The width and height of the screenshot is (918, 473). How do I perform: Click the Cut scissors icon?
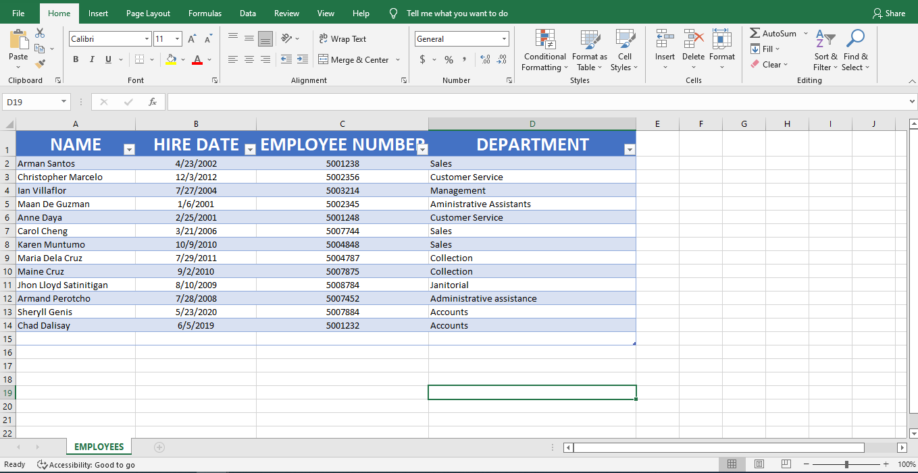point(40,33)
